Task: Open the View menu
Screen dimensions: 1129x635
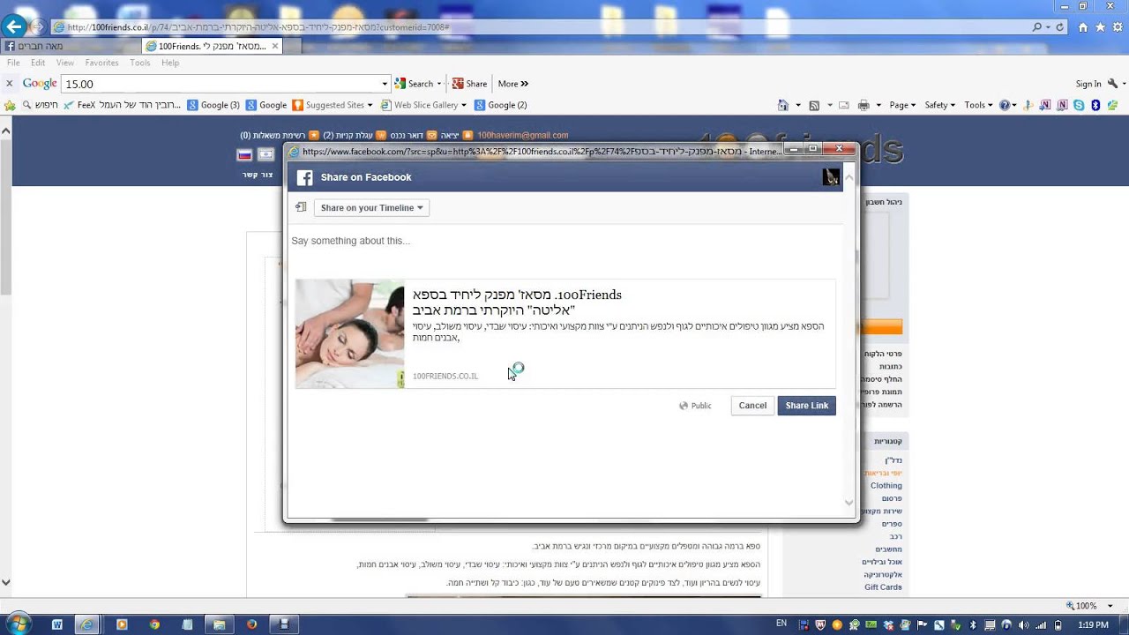Action: click(65, 63)
